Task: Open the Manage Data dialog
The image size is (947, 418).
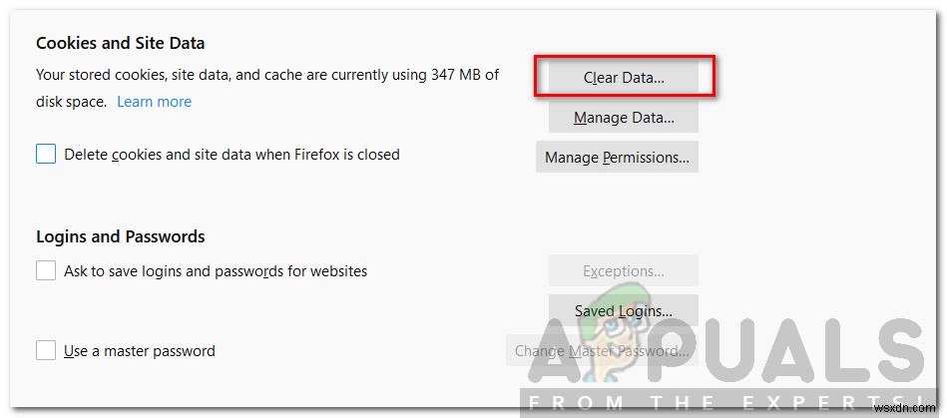Action: click(x=624, y=118)
